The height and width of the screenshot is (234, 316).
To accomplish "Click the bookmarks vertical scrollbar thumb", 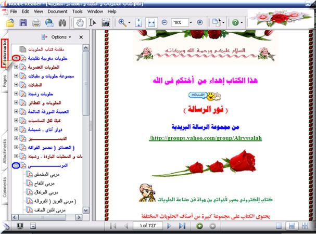I will pyautogui.click(x=86, y=84).
